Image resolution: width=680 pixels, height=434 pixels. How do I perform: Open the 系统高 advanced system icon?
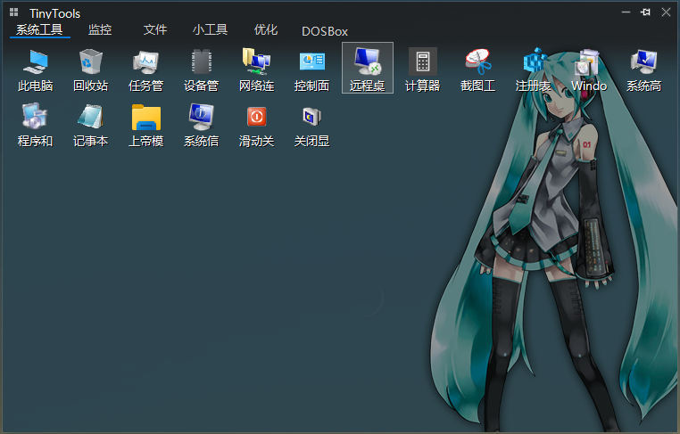coord(643,68)
